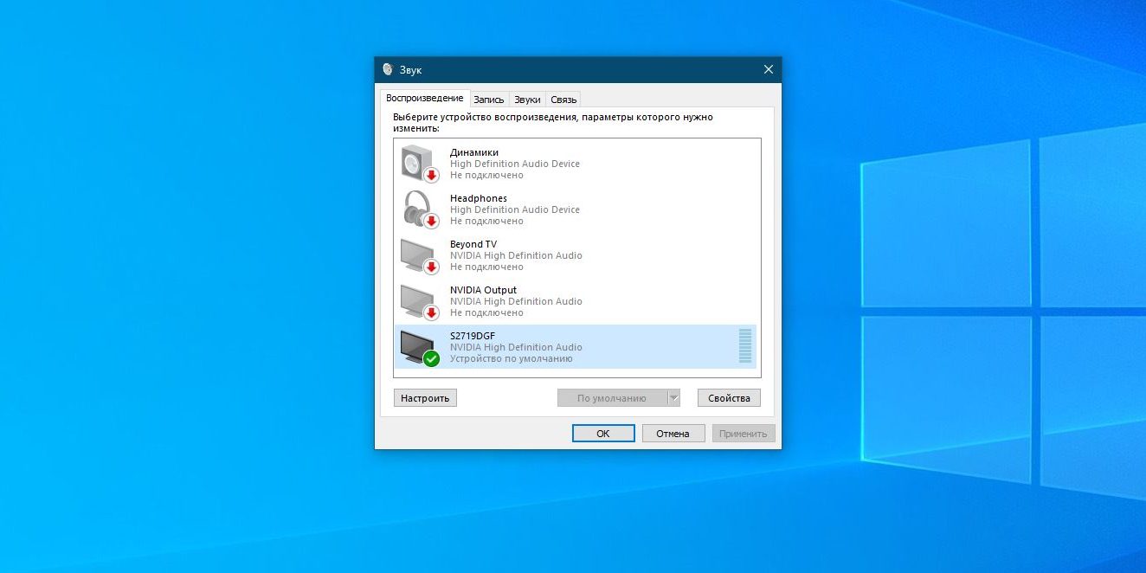
Task: Confirm settings with the OK button
Action: 603,433
